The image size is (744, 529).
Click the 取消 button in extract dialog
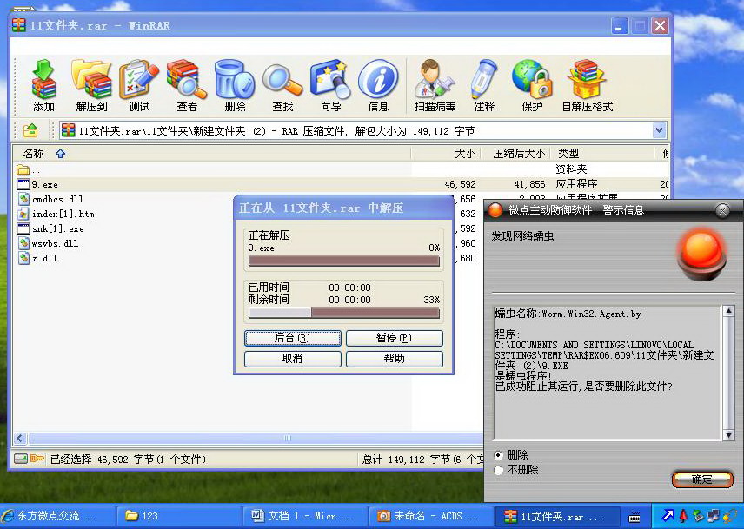tap(293, 359)
